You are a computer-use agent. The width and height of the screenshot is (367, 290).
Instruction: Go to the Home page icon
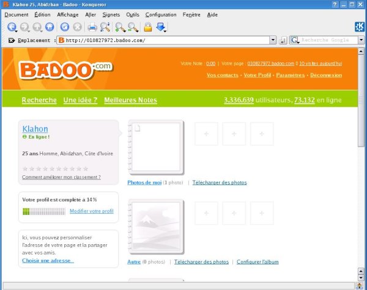(x=50, y=27)
